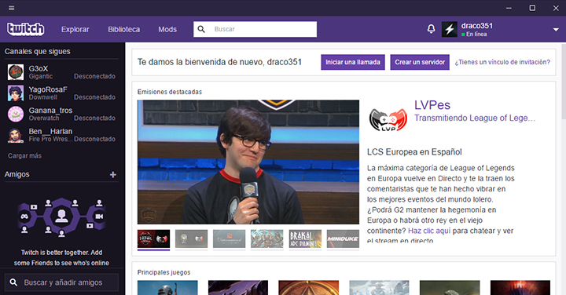Select the fourth featured stream thumbnail
566x295 pixels.
click(x=267, y=239)
